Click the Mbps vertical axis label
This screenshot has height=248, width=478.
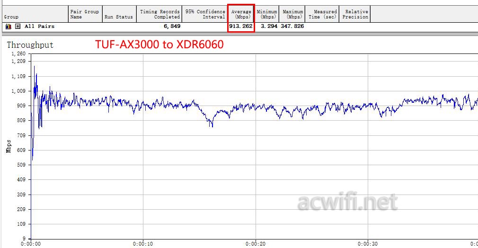coord(9,146)
